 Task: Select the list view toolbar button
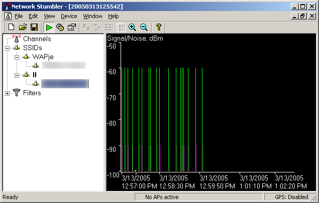tap(110, 27)
